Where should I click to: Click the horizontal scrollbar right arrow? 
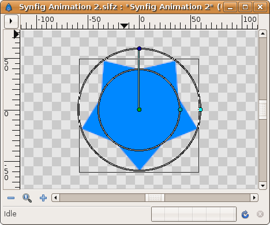point(254,197)
